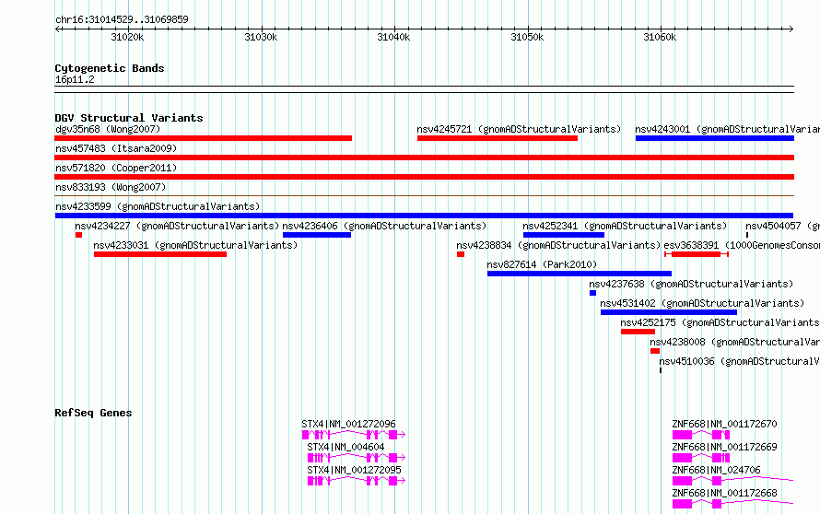
Task: Click the 31030k ruler position label
Action: coord(261,37)
